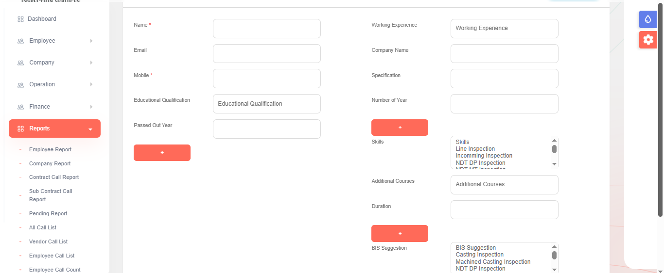Expand the Employee submenu arrow

coord(91,41)
